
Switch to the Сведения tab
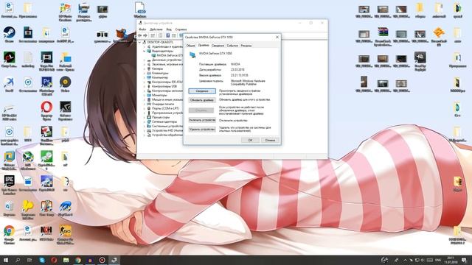click(218, 46)
